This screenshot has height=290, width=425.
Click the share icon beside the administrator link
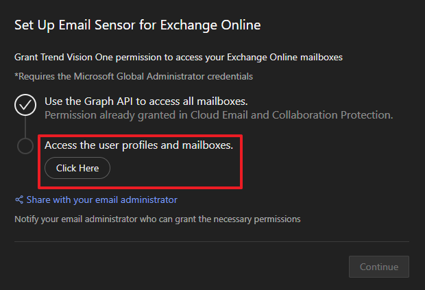coord(19,200)
